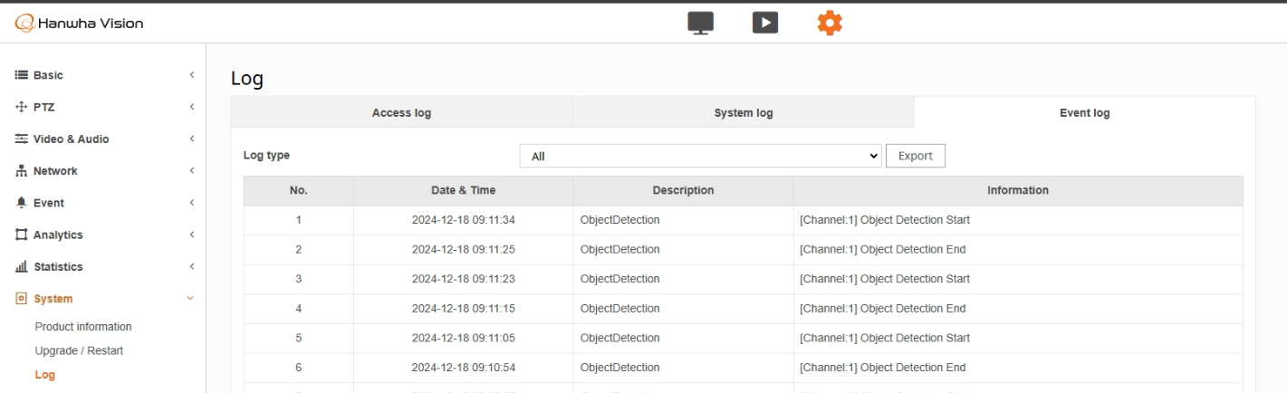
Task: Switch to the Access log tab
Action: pos(401,113)
